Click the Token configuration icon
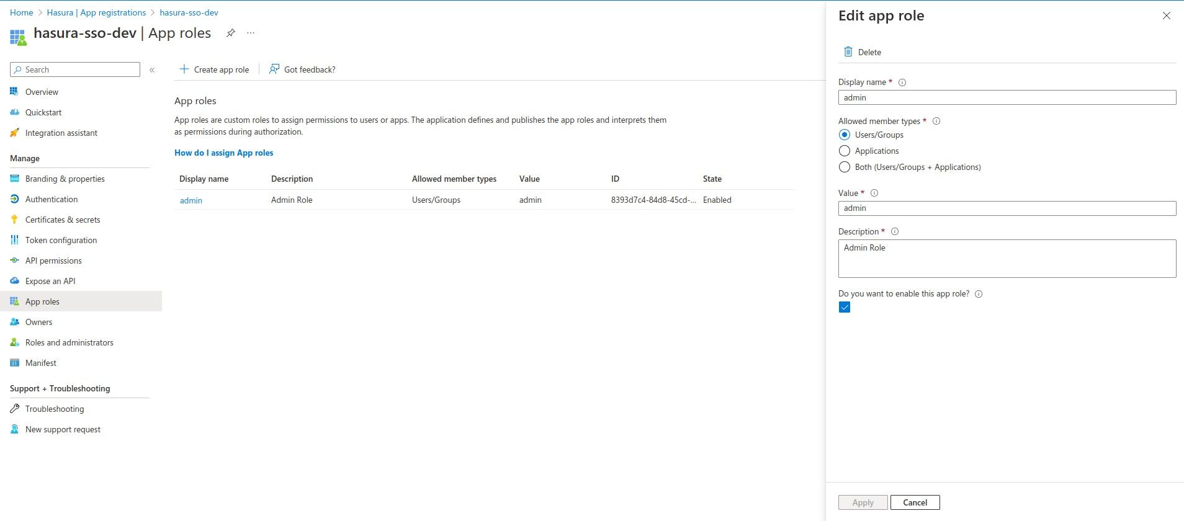Screen dimensions: 1184x521 coord(14,240)
